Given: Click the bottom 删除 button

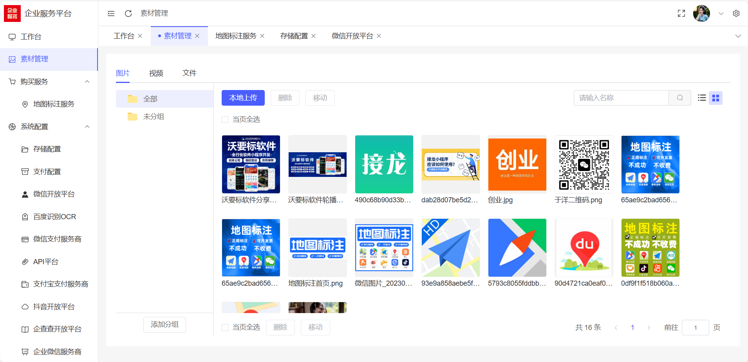Looking at the screenshot, I should coord(280,328).
